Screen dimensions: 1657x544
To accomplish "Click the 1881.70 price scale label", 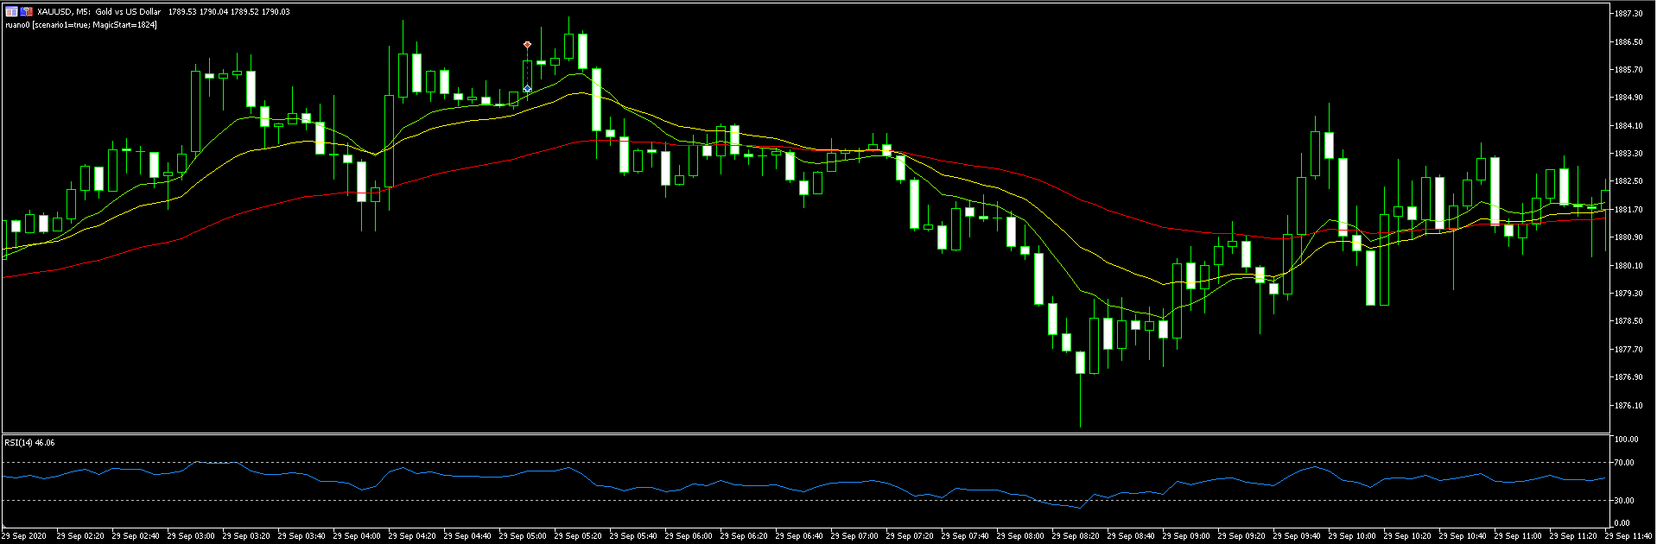I will 1628,209.
